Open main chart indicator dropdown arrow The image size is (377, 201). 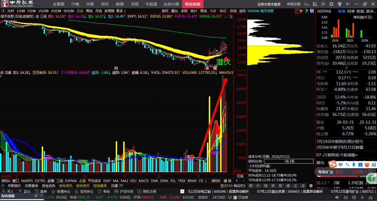pos(37,16)
